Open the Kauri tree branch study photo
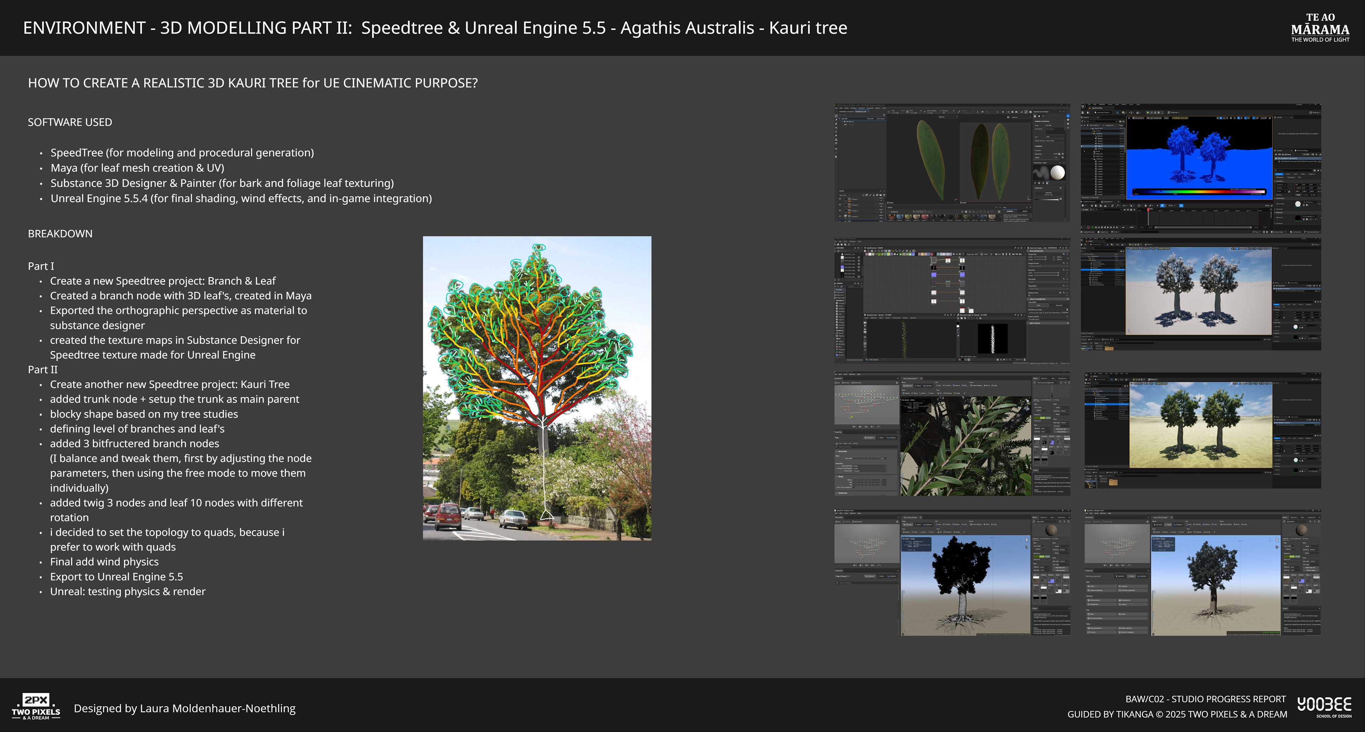The image size is (1365, 732). pos(537,388)
